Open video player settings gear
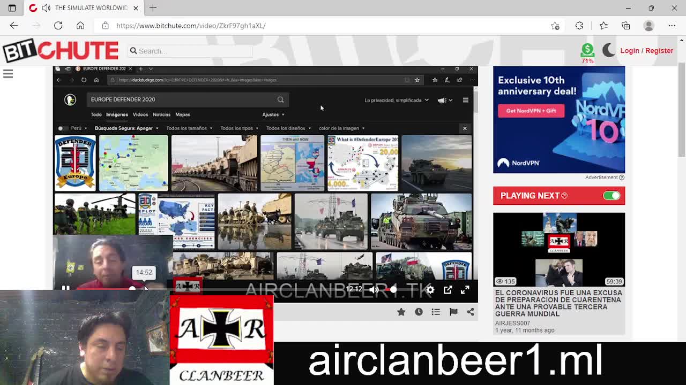The height and width of the screenshot is (385, 686). (430, 289)
